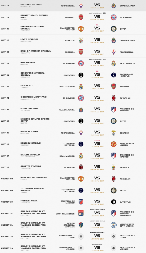Image resolution: width=146 pixels, height=253 pixels.
Task: Select VS in MetLife Stadium match row
Action: [97, 155]
